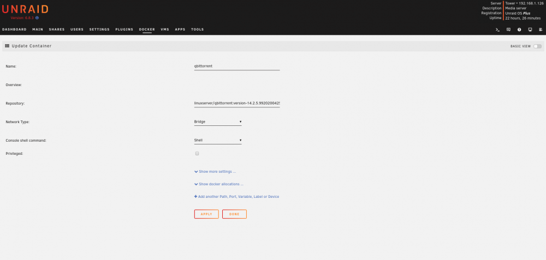Click the Unraid OS Plus registration text
546x260 pixels.
518,13
